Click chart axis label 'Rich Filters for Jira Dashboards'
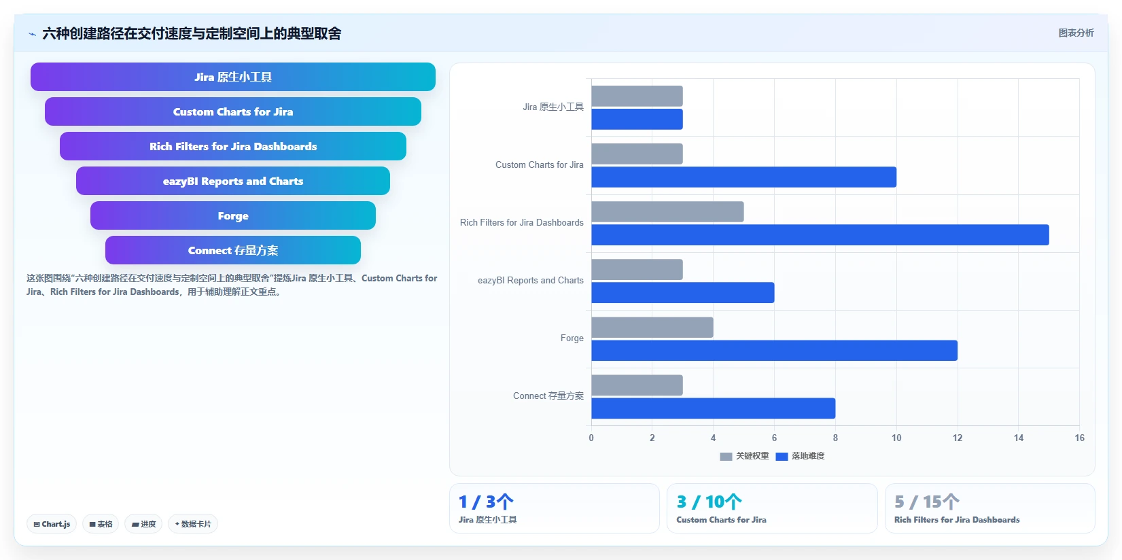1122x560 pixels. 522,222
